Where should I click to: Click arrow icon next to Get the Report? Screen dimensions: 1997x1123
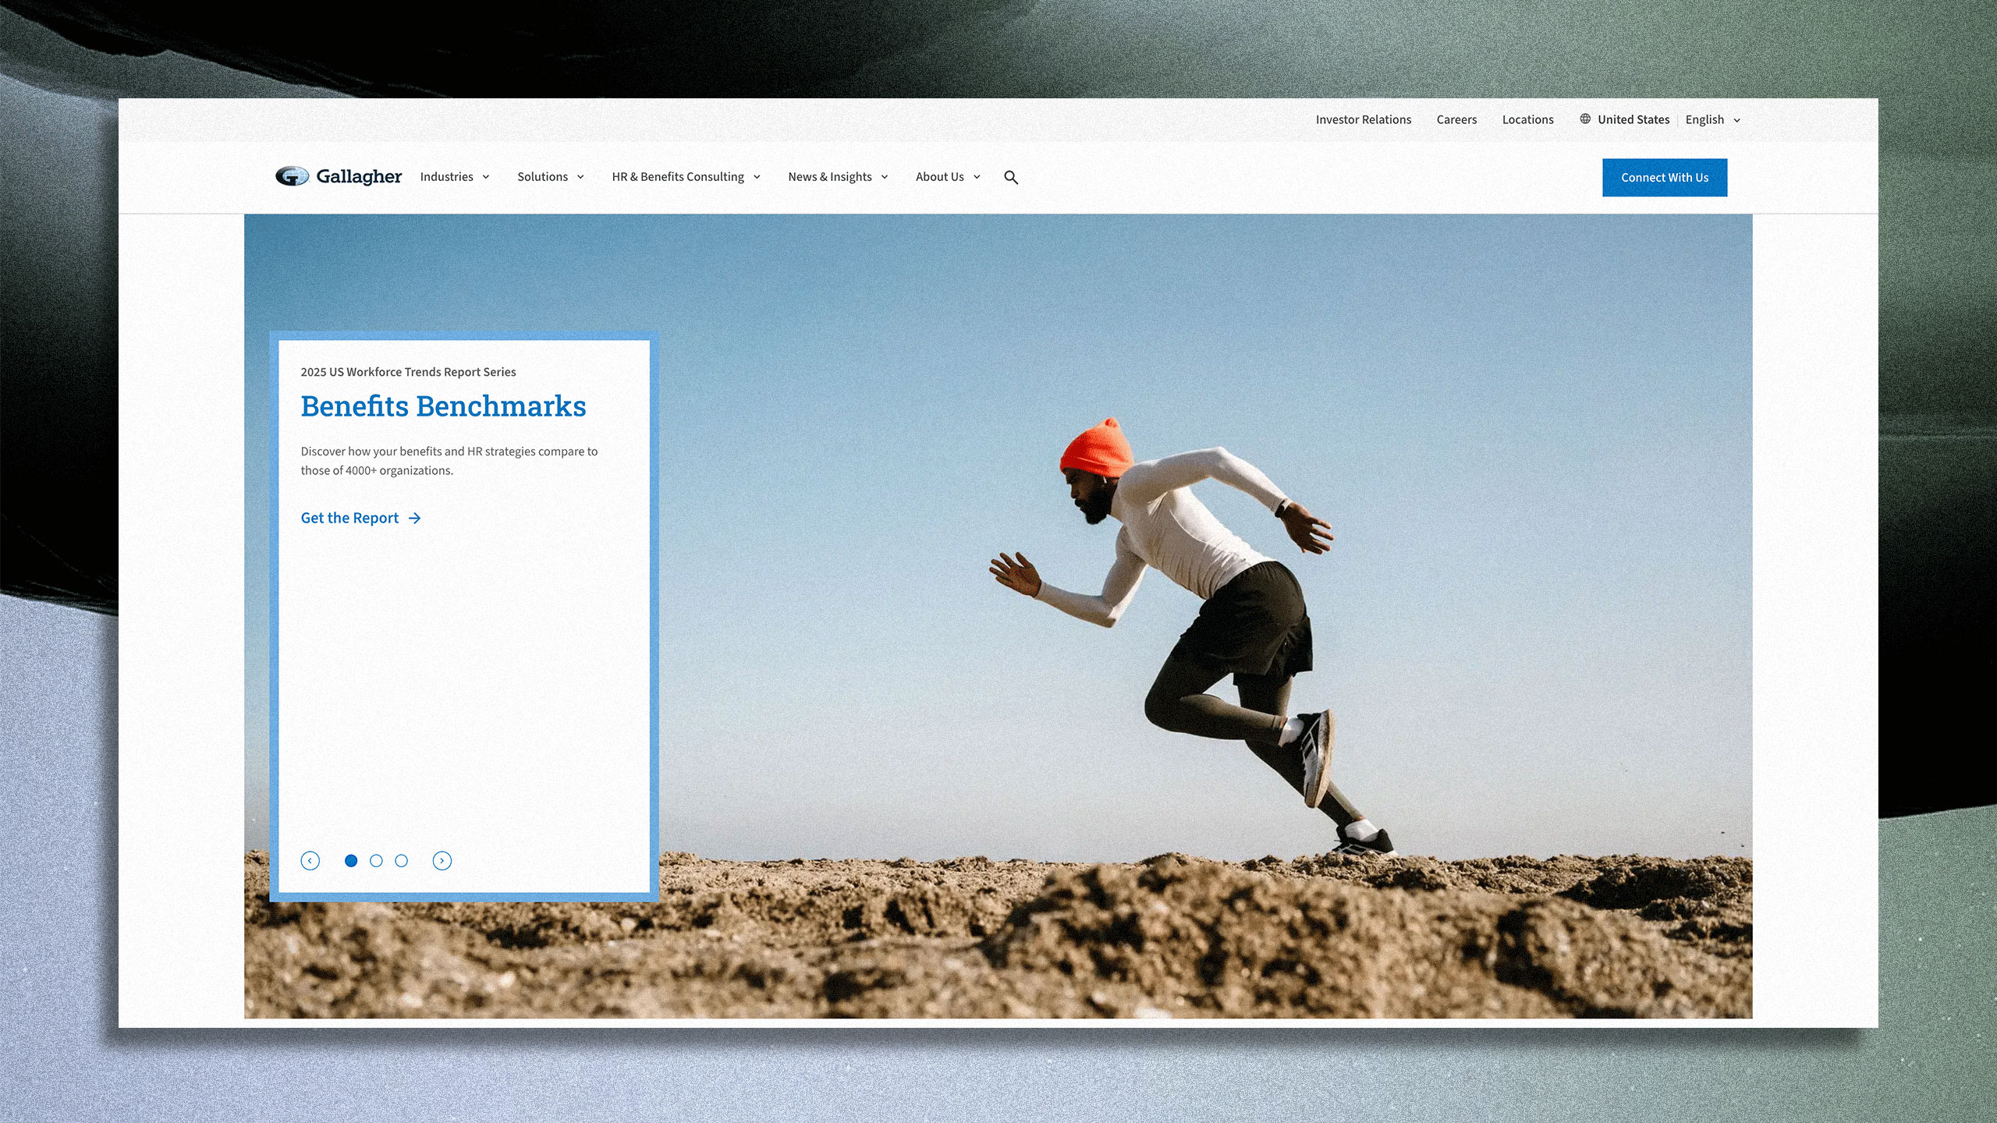click(415, 519)
